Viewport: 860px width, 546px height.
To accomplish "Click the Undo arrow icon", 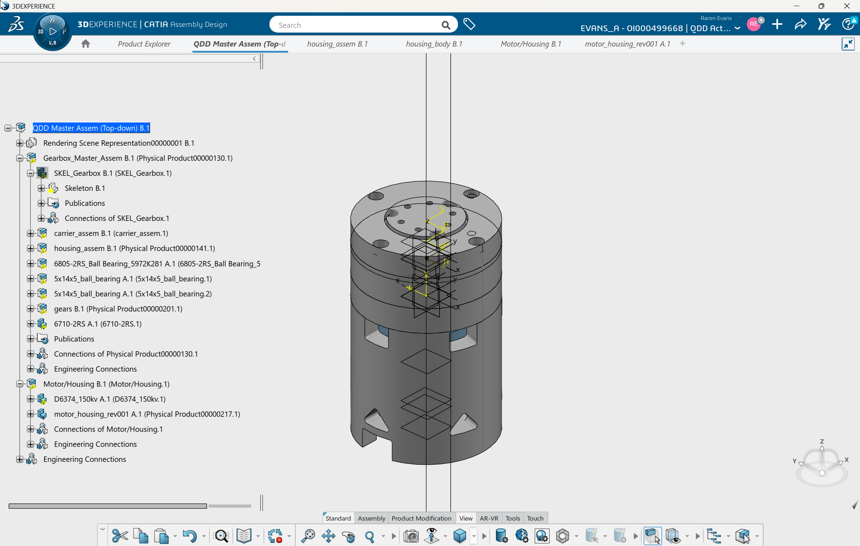I will click(189, 536).
